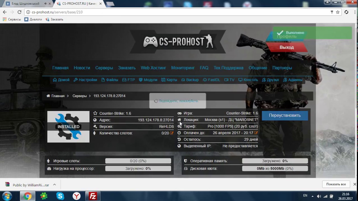This screenshot has height=201, width=358.
Task: Click the site info icon in address bar
Action: pyautogui.click(x=28, y=12)
